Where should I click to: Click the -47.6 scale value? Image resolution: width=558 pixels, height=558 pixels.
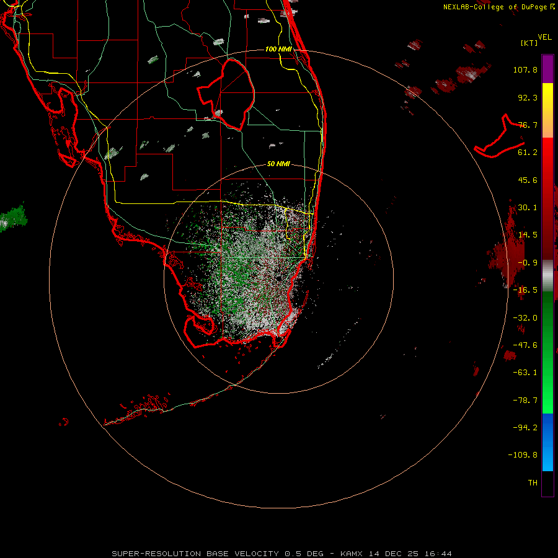click(525, 345)
